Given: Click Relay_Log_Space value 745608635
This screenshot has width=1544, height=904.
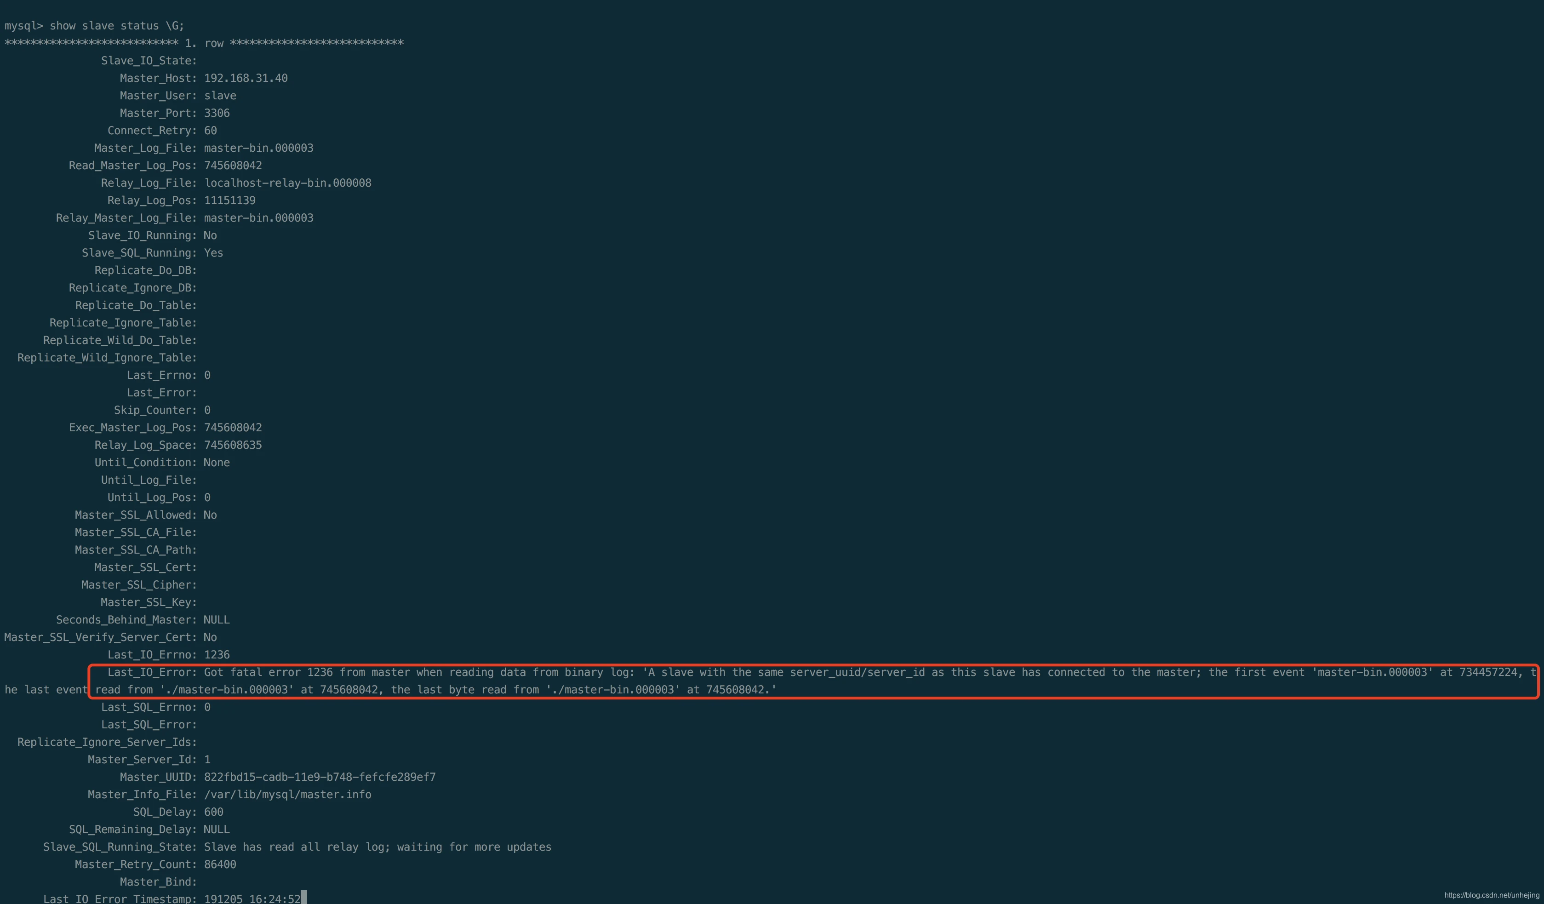Looking at the screenshot, I should [x=233, y=445].
